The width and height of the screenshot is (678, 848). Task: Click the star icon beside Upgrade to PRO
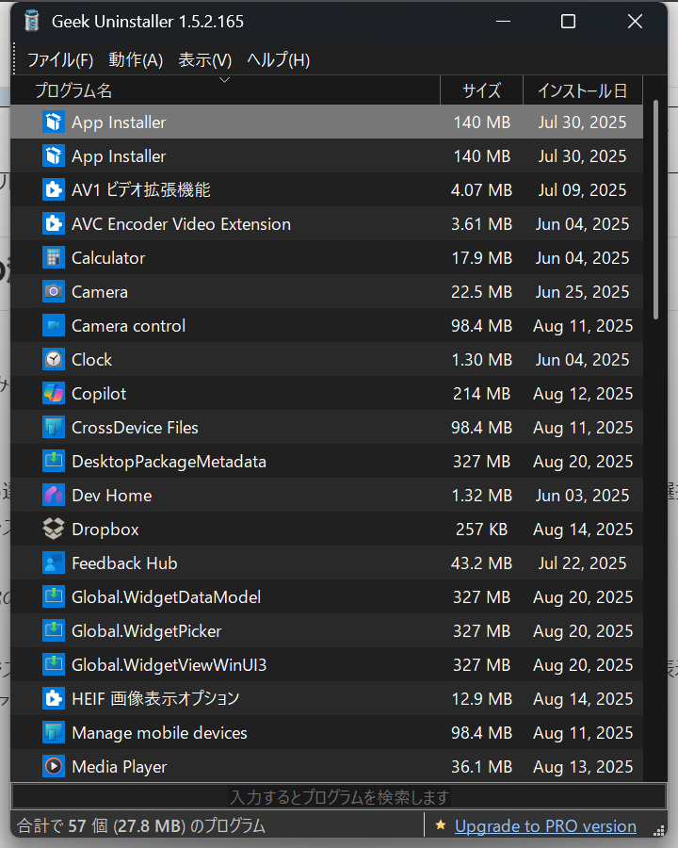coord(441,825)
